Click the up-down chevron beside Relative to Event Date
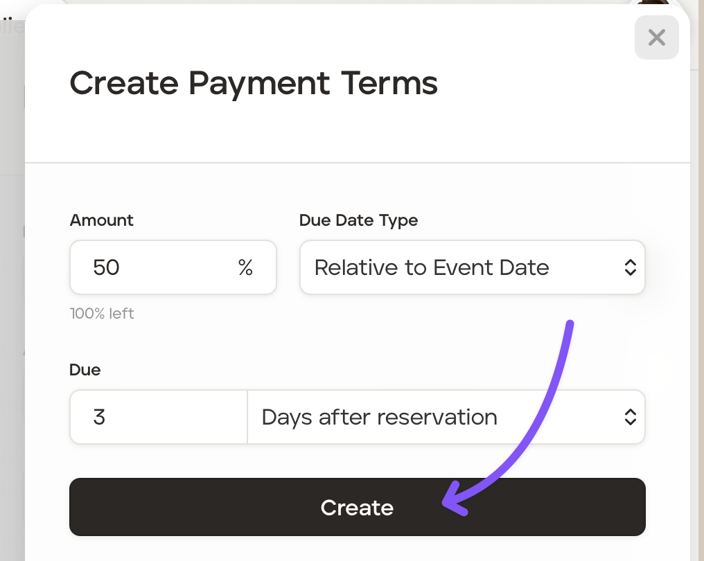Screen dimensions: 704x561 click(x=630, y=267)
